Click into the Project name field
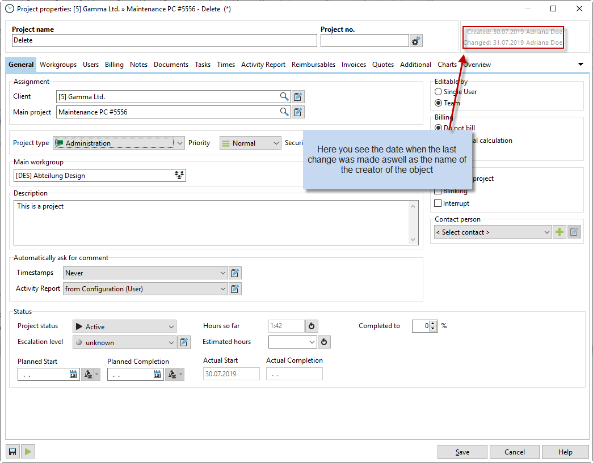The height and width of the screenshot is (463, 593). tap(164, 41)
